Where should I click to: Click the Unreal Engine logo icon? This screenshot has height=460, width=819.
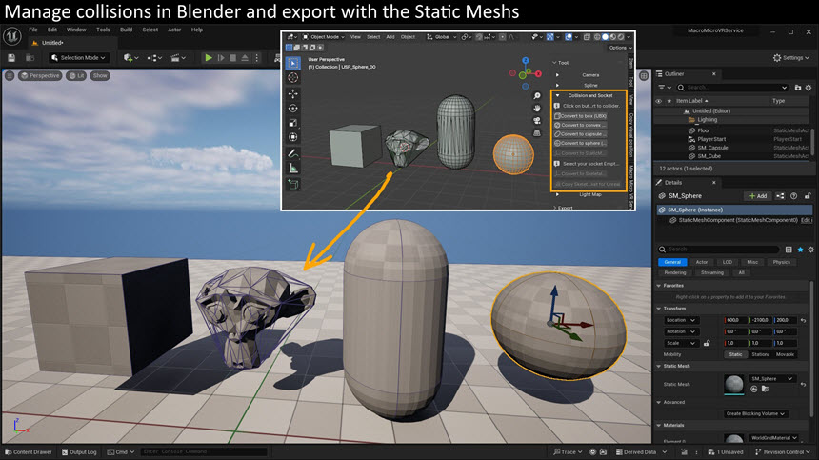pyautogui.click(x=12, y=35)
